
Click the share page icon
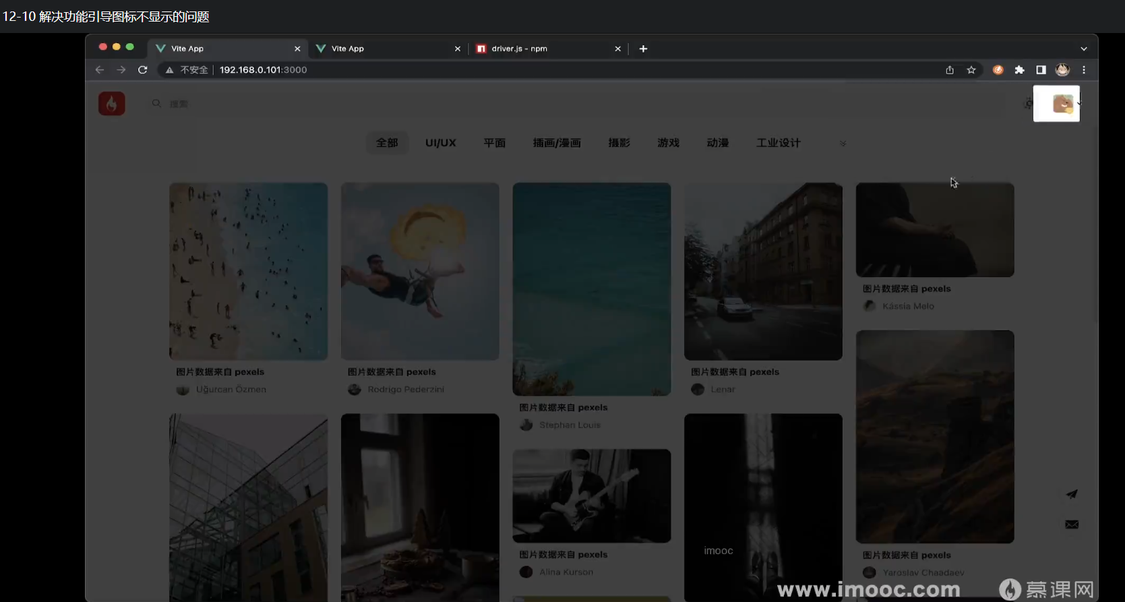point(950,69)
